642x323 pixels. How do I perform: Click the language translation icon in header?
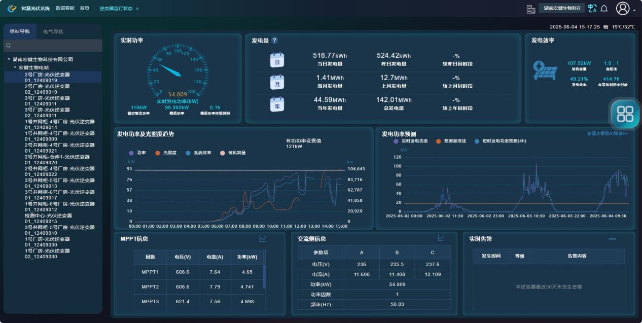592,9
